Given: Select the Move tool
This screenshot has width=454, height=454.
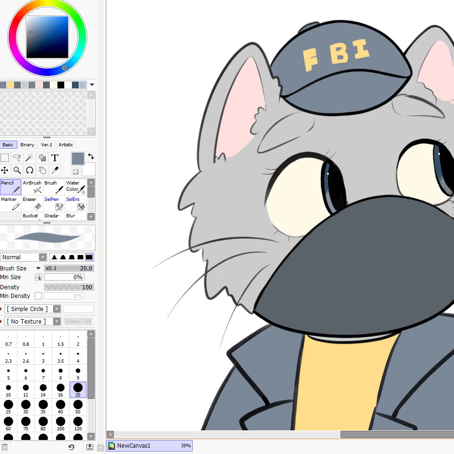Looking at the screenshot, I should pyautogui.click(x=5, y=170).
